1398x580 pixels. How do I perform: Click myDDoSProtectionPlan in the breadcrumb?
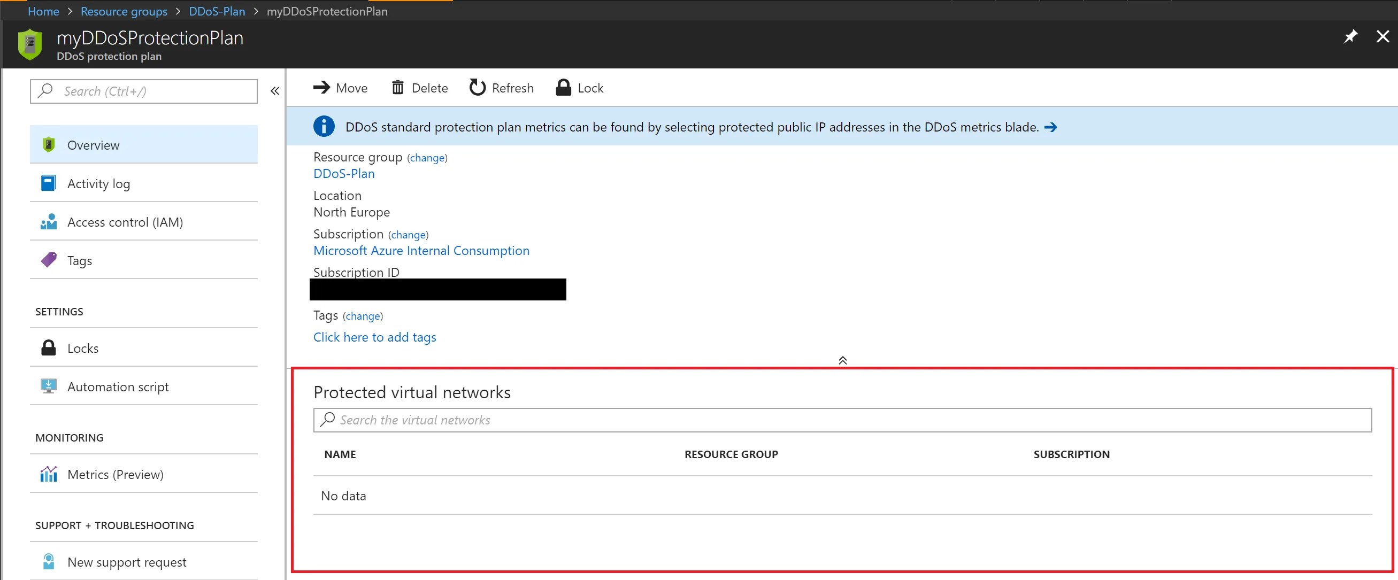point(327,11)
